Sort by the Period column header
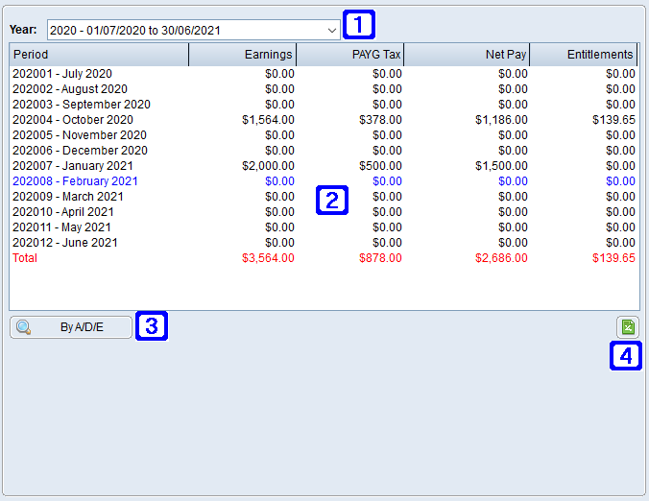Viewport: 649px width, 501px height. (x=99, y=55)
